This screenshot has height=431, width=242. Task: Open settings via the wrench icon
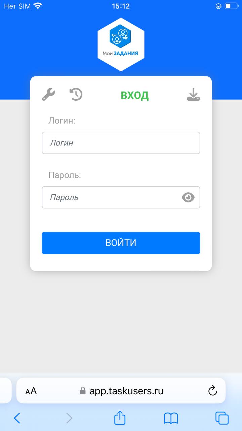48,94
